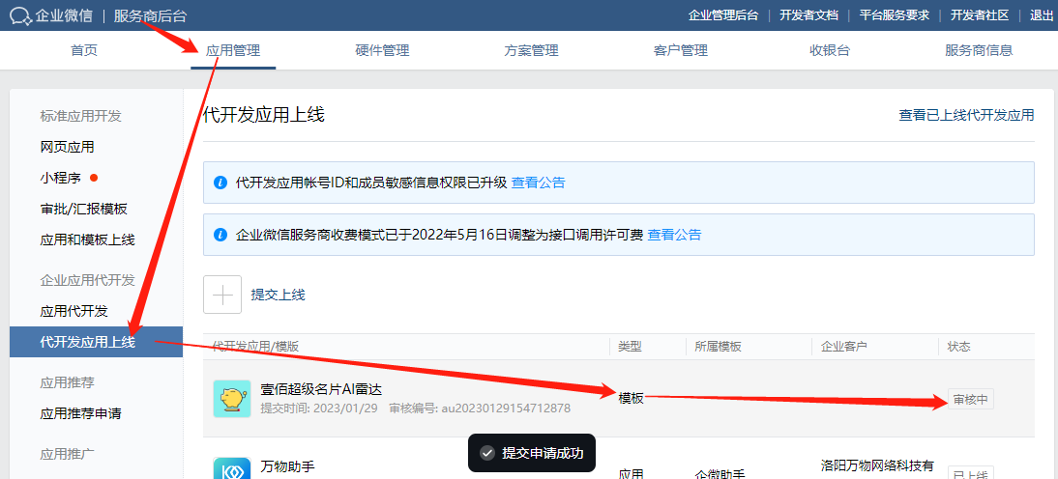Image resolution: width=1058 pixels, height=479 pixels.
Task: Open 查看公告 link in 2022年5月16日 notice
Action: tap(675, 235)
